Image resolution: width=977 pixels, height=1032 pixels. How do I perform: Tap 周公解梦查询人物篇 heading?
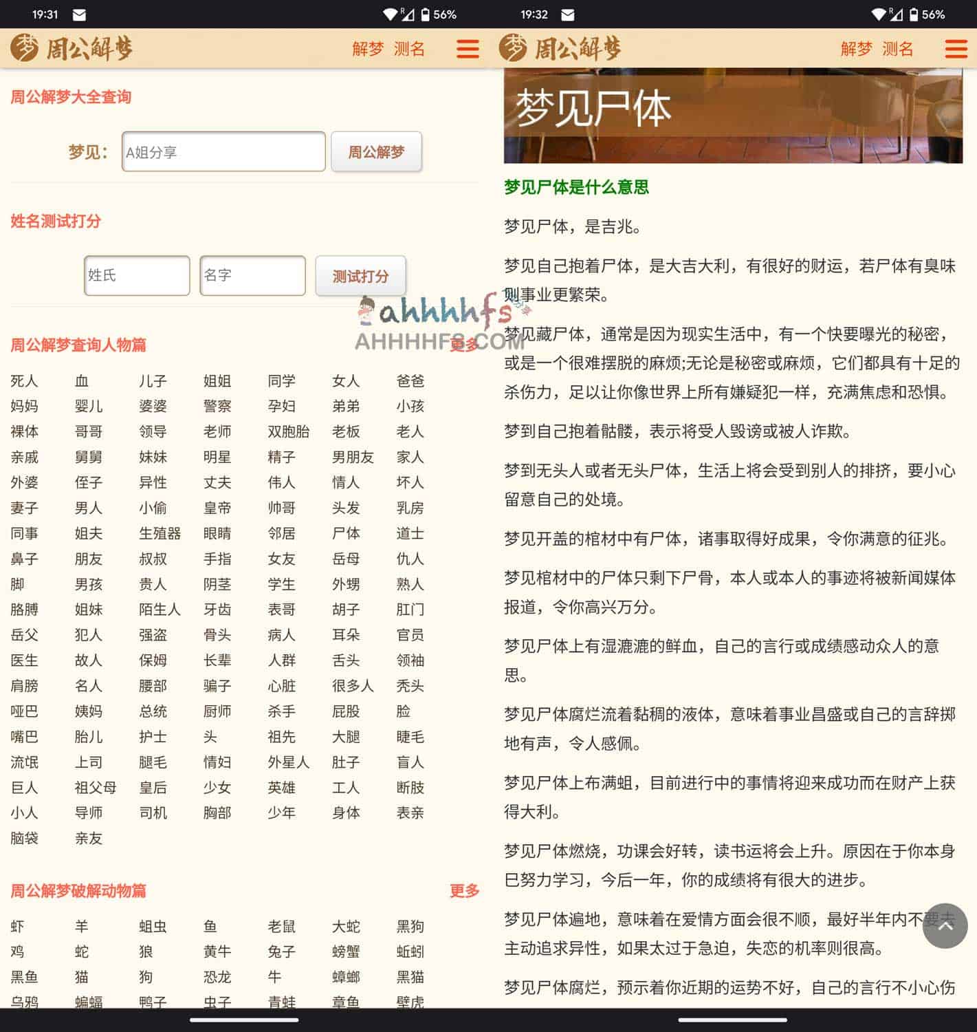click(x=78, y=345)
